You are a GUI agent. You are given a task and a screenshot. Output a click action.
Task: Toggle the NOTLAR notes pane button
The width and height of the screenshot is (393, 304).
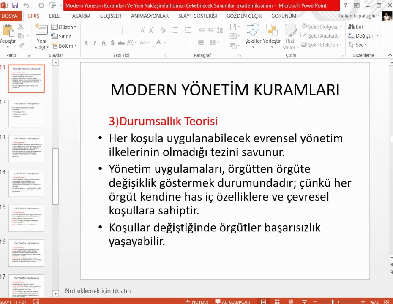197,301
